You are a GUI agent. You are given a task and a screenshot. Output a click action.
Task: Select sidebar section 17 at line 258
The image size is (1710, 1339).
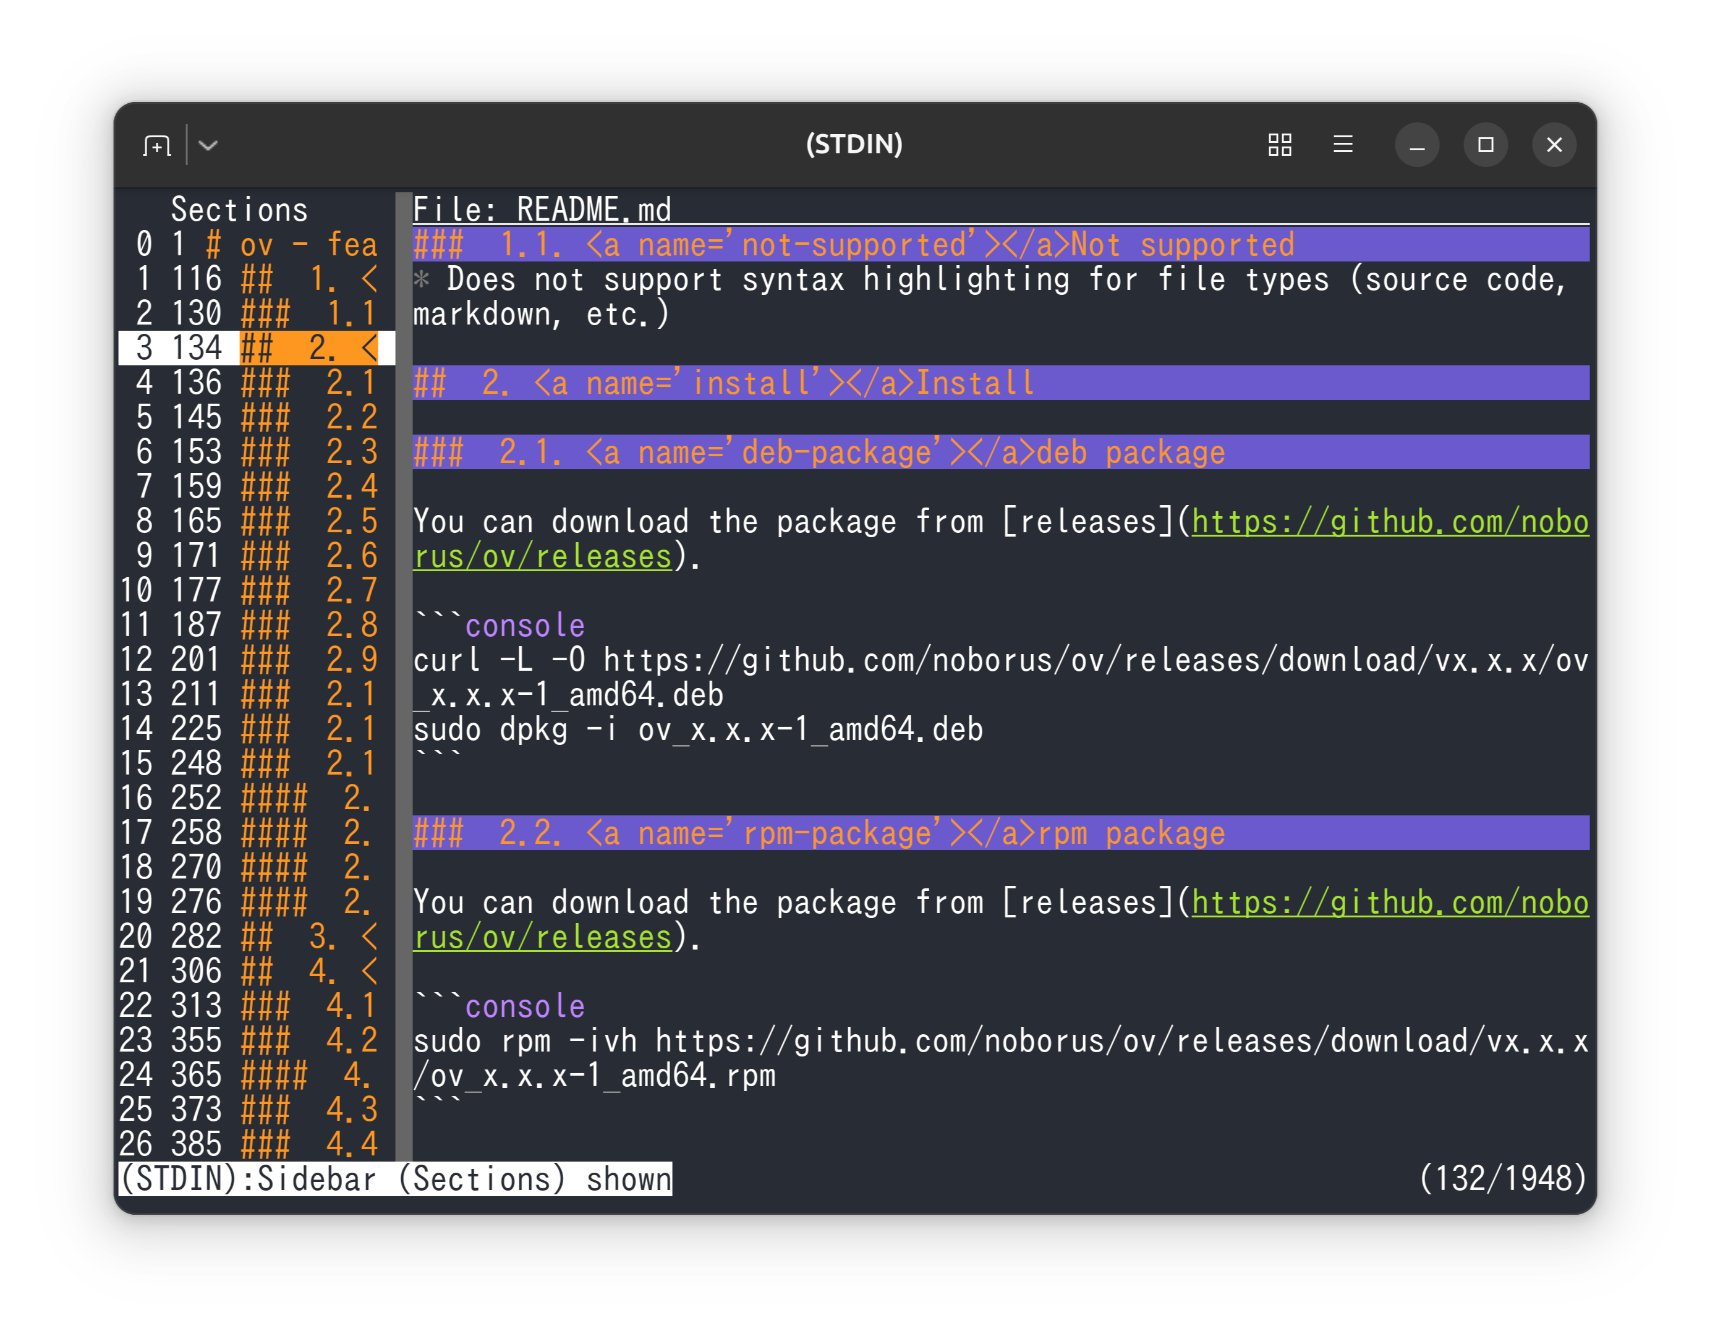(x=257, y=833)
